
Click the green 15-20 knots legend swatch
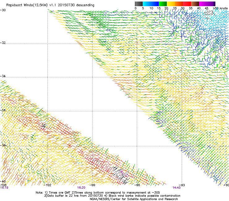point(163,4)
